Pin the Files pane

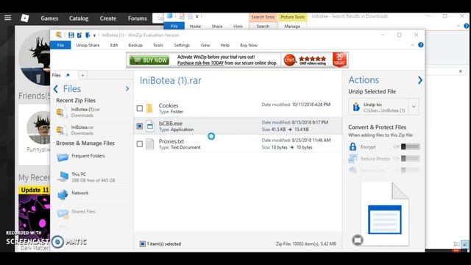click(x=68, y=75)
